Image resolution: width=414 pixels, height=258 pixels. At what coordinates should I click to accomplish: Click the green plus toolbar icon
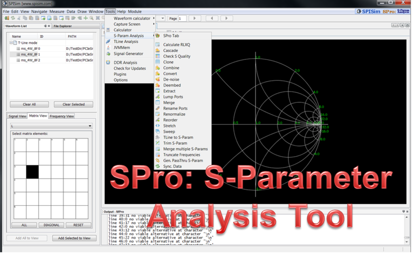click(x=85, y=18)
